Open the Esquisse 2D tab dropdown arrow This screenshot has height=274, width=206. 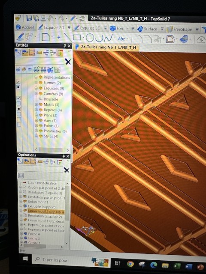click(69, 27)
